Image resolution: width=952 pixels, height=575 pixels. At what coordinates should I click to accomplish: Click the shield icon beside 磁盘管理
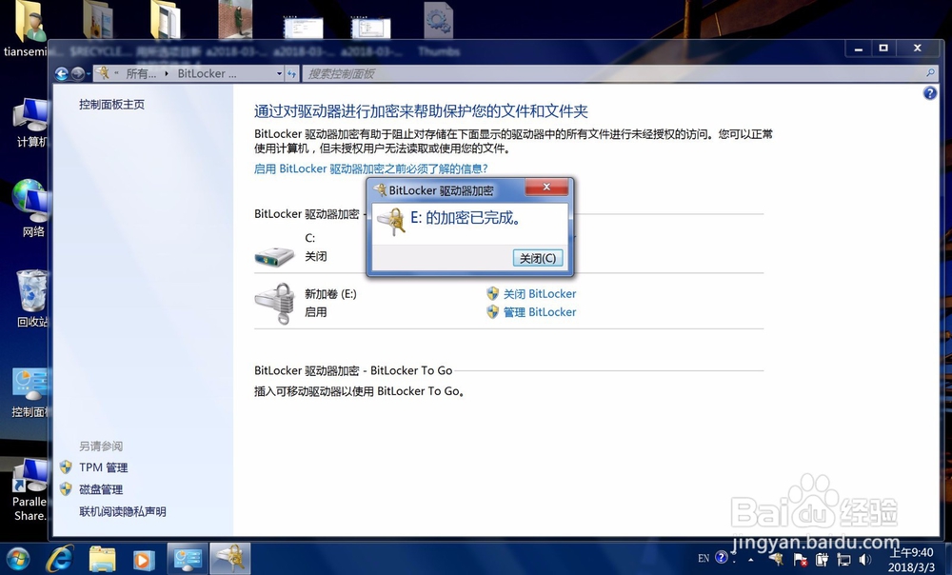point(66,488)
